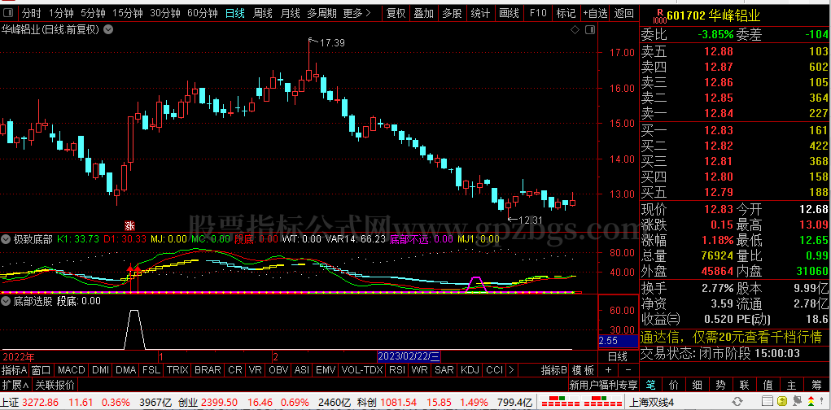831x410 pixels.
Task: Click the yellow coin icon in status bar
Action: point(783,401)
